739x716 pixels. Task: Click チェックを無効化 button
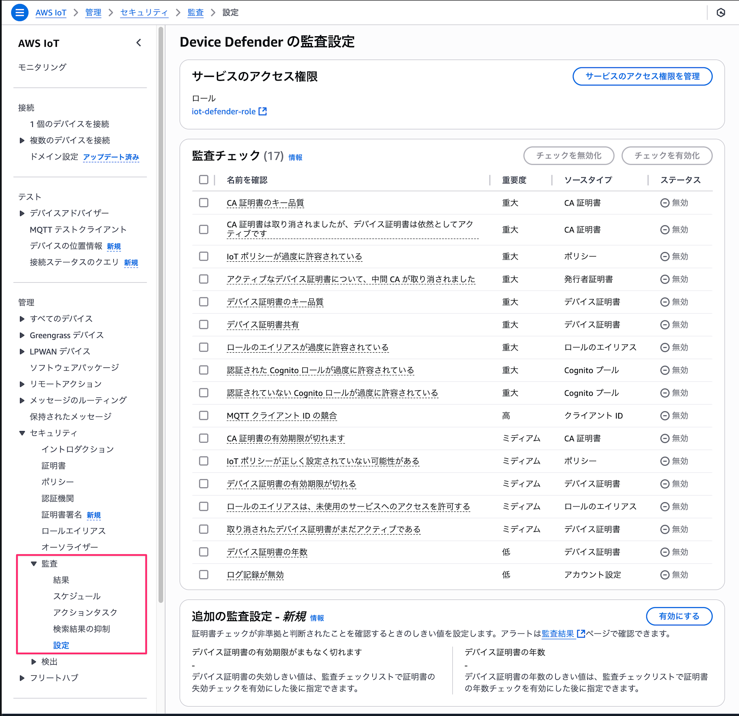[569, 155]
